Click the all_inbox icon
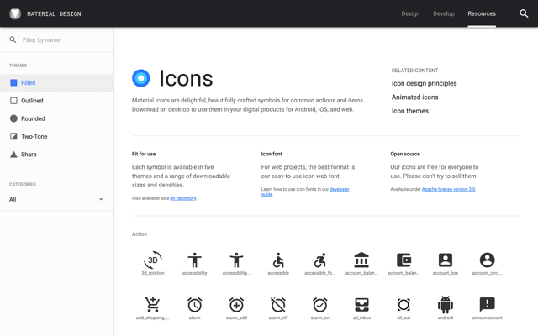538x336 pixels. click(x=361, y=304)
